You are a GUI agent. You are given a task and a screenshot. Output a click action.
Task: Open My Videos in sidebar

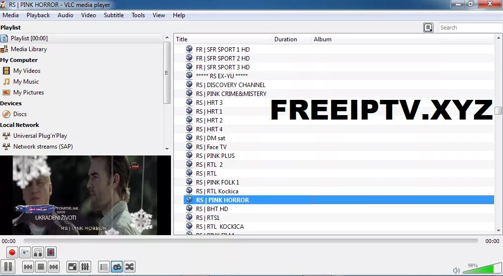tap(81, 71)
